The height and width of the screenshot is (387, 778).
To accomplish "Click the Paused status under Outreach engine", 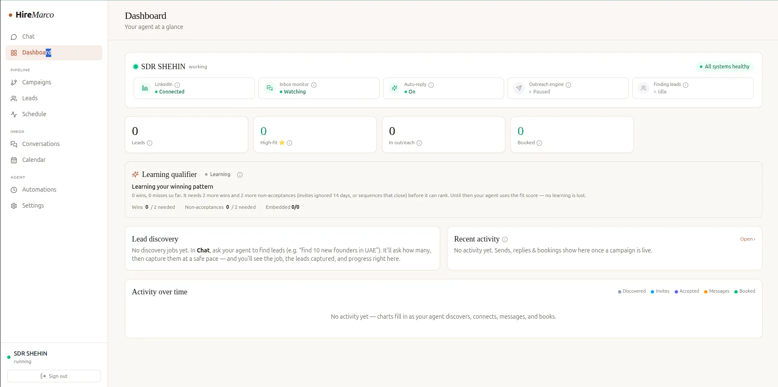I will (x=539, y=92).
